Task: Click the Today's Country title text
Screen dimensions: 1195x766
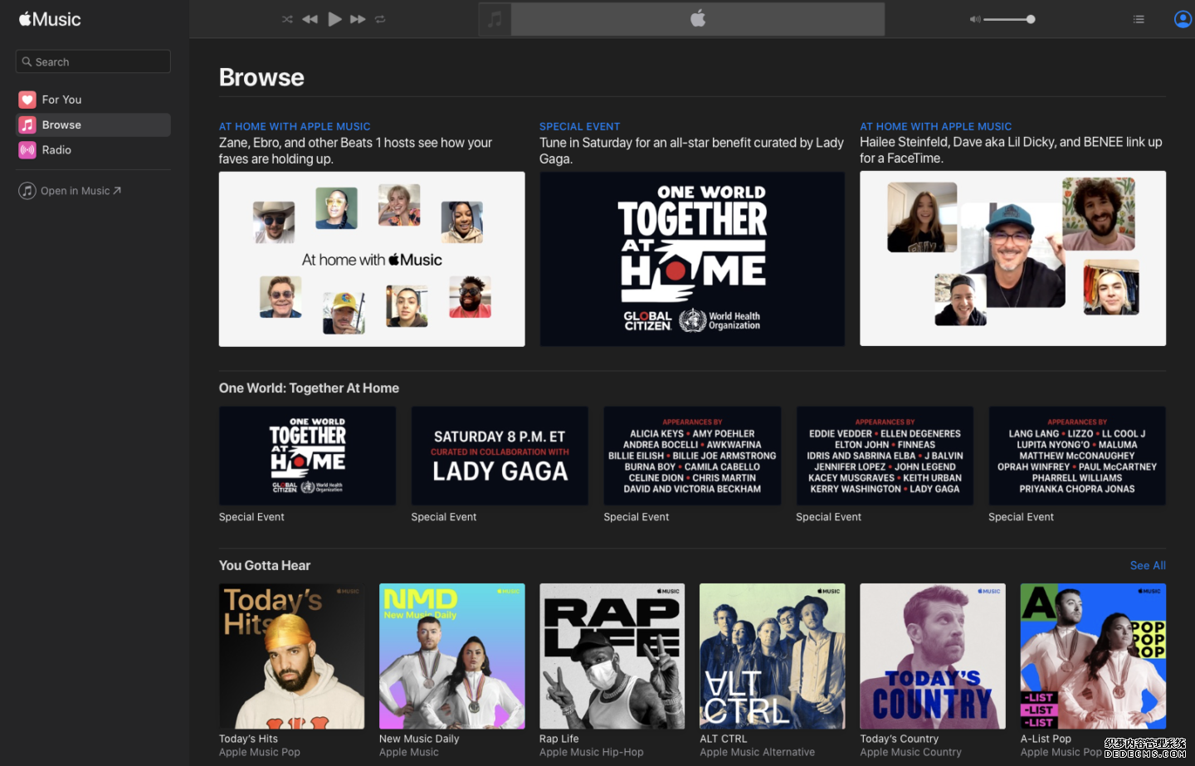Action: 900,739
